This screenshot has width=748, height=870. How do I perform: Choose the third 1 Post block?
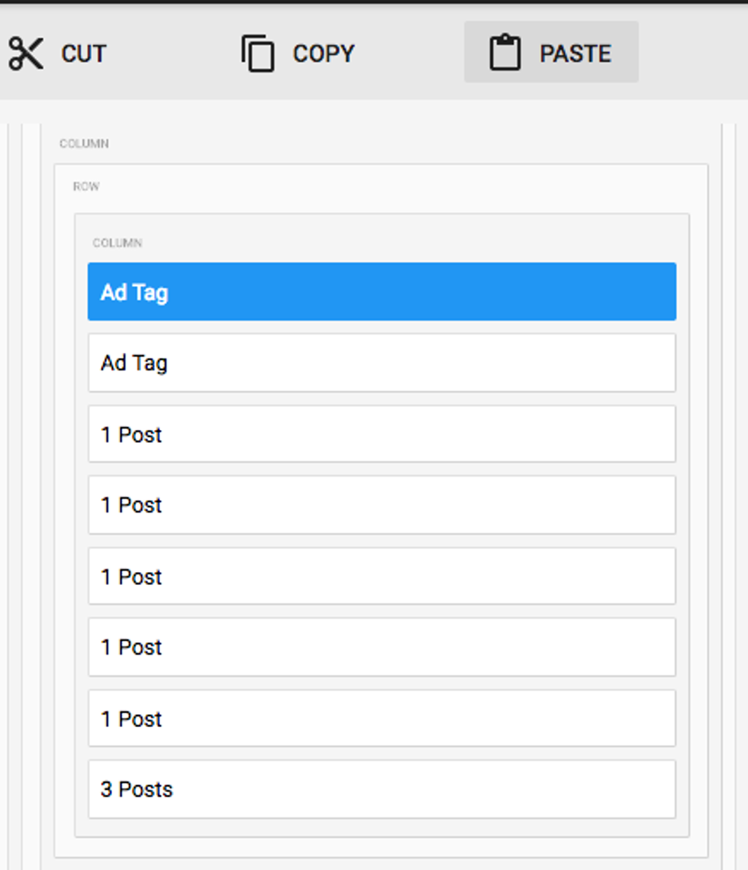(x=382, y=576)
